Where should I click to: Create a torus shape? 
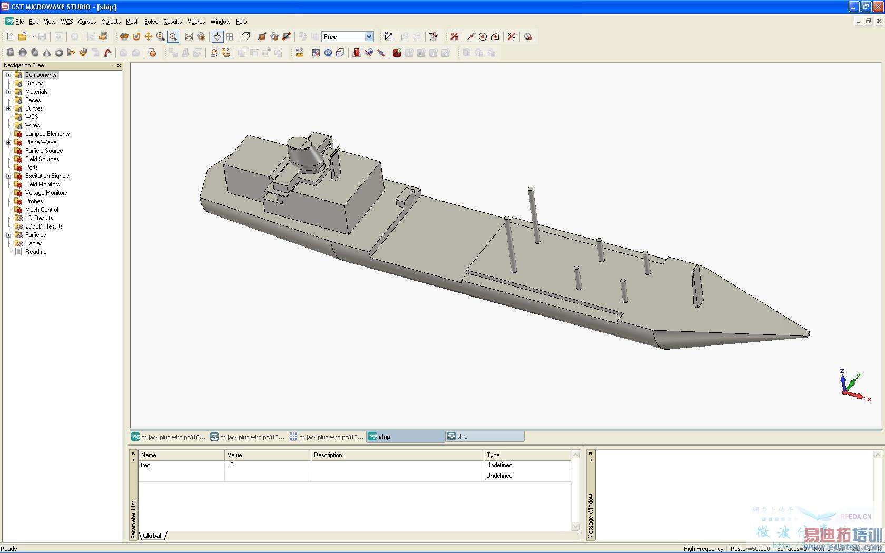point(59,53)
